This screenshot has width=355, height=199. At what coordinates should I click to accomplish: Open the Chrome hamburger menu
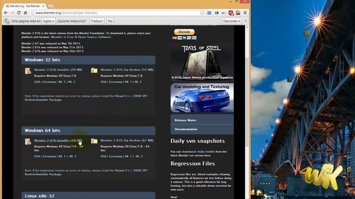click(x=245, y=13)
